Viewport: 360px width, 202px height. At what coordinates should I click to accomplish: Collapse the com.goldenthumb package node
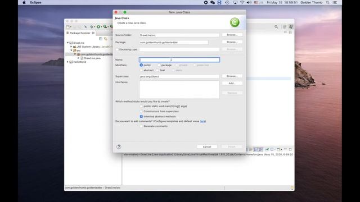75,54
